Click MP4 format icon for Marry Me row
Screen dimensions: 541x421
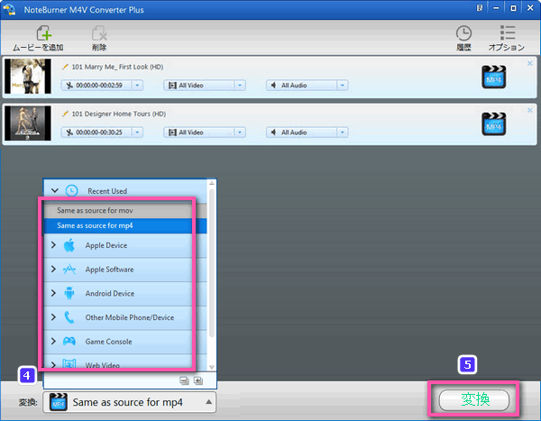(494, 77)
